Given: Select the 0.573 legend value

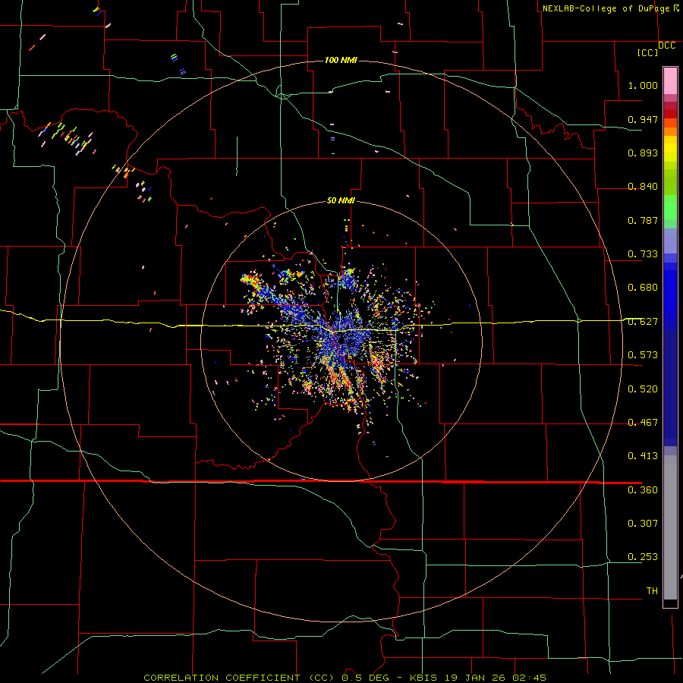Looking at the screenshot, I should click(x=643, y=354).
